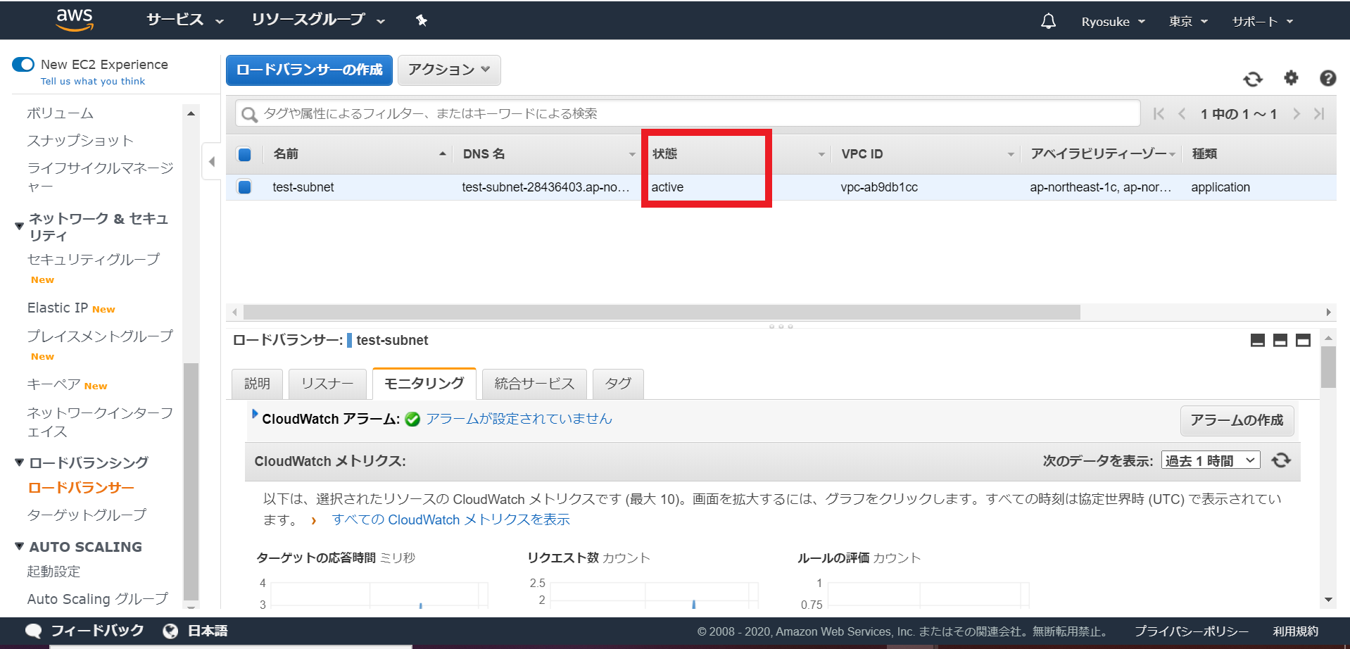Image resolution: width=1350 pixels, height=649 pixels.
Task: Collapse the AUTO SCALING section
Action: coord(19,546)
